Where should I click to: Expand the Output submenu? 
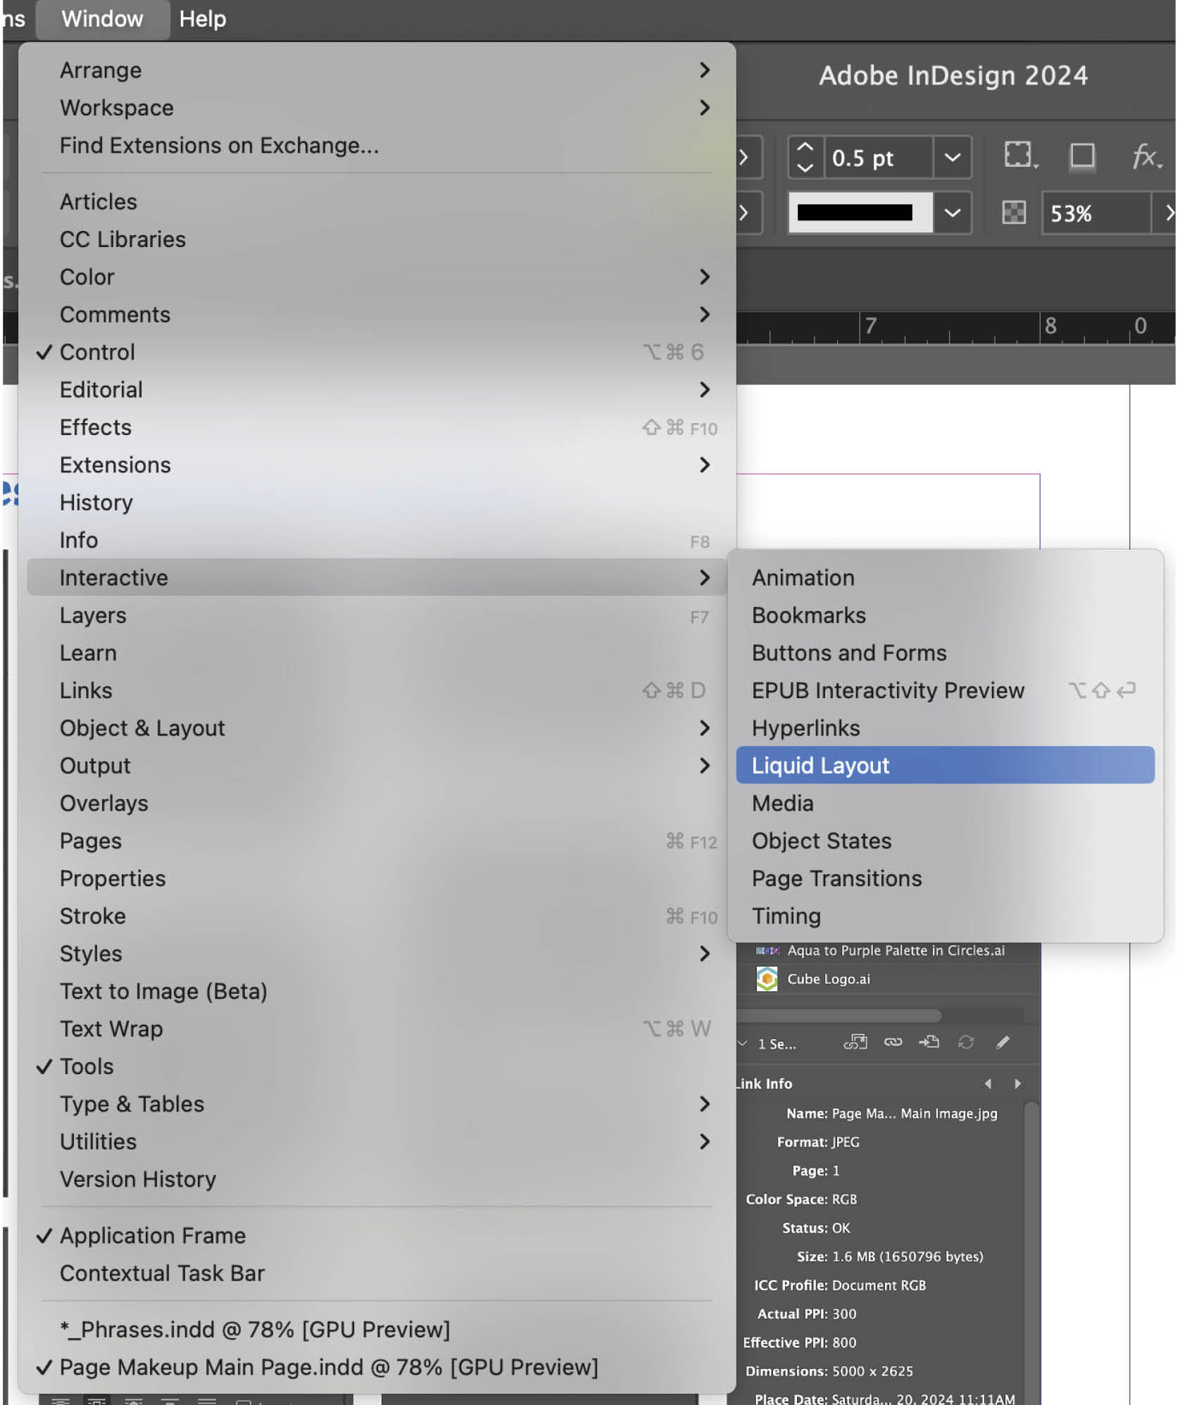coord(377,766)
